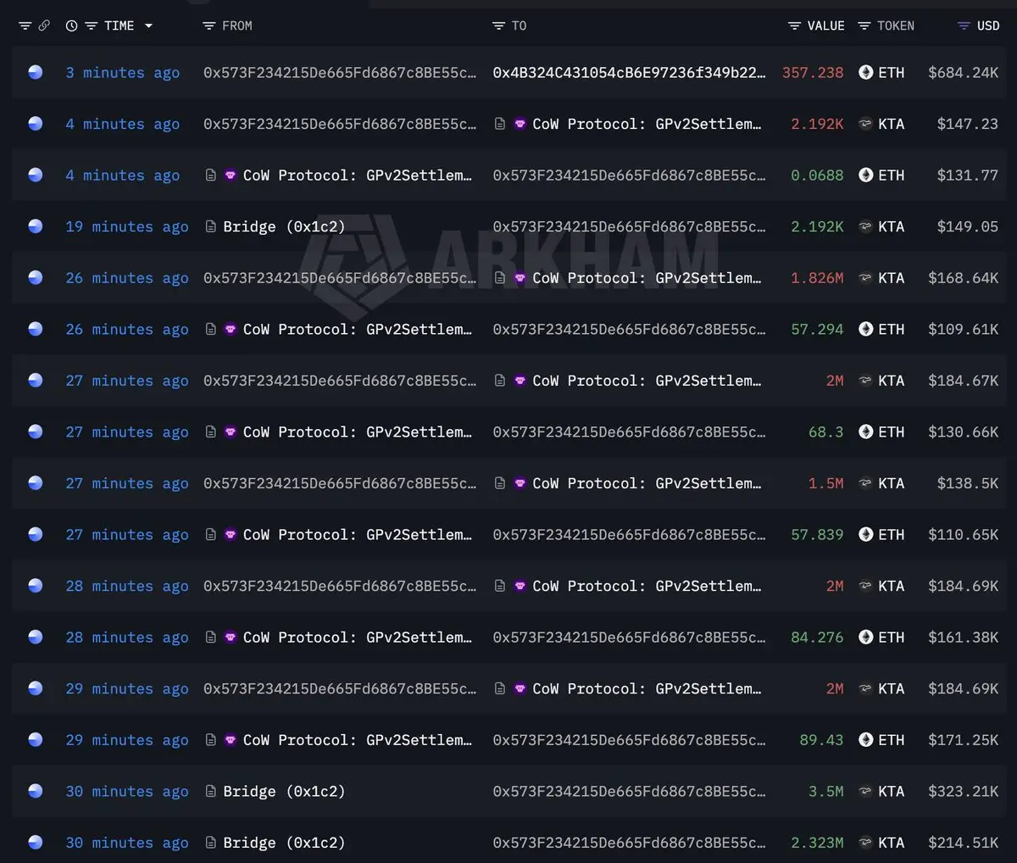Open the USD column filter
Image resolution: width=1017 pixels, height=863 pixels.
pyautogui.click(x=964, y=26)
